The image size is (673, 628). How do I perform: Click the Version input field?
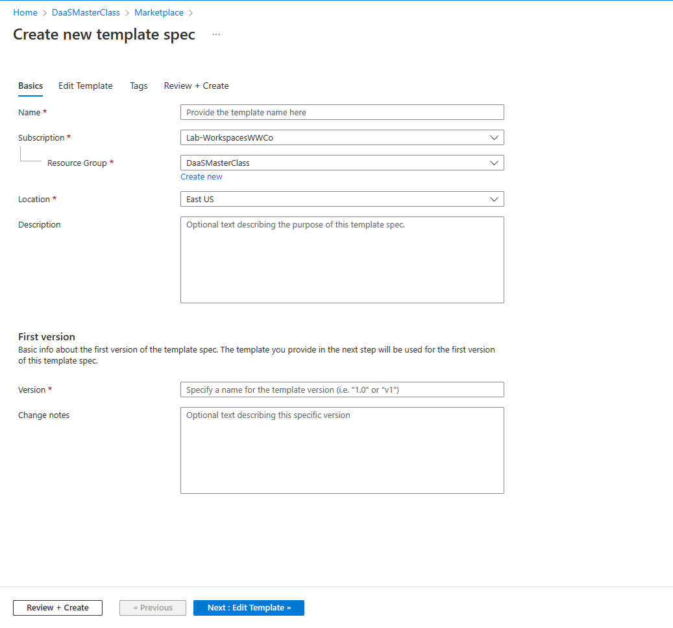pyautogui.click(x=342, y=390)
